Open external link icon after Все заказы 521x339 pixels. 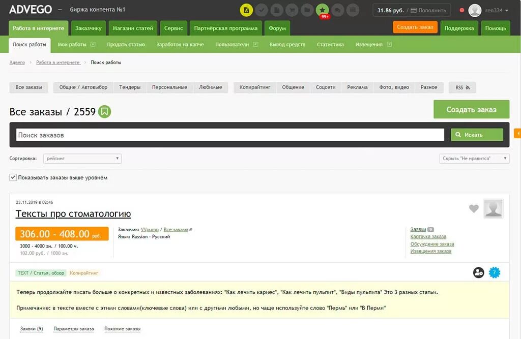(191, 230)
